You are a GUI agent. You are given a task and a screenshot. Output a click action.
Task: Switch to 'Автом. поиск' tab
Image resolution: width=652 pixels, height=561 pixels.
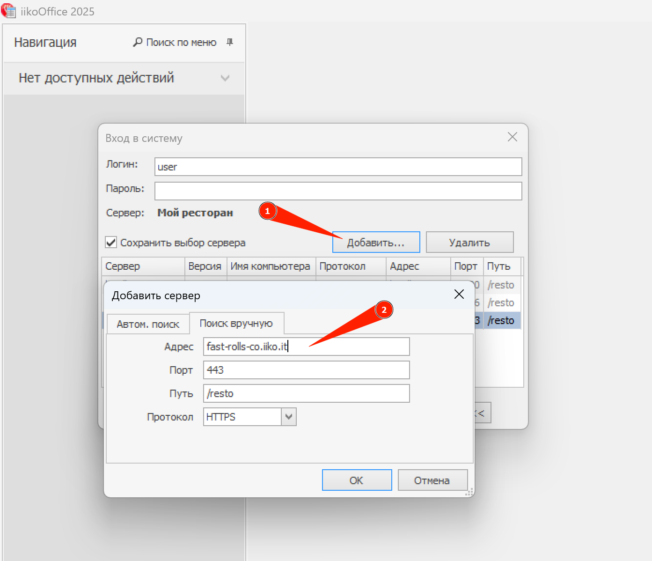[x=148, y=324]
